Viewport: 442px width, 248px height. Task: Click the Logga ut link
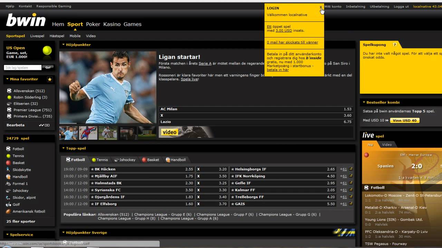point(401,6)
